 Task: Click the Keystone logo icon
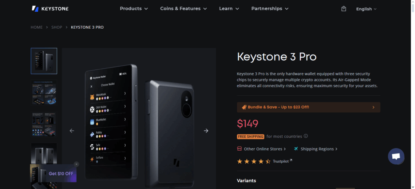coord(35,8)
